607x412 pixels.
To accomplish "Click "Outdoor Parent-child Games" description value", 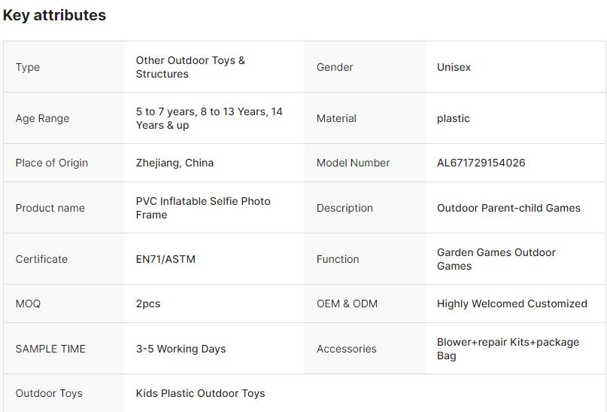I will pos(508,208).
